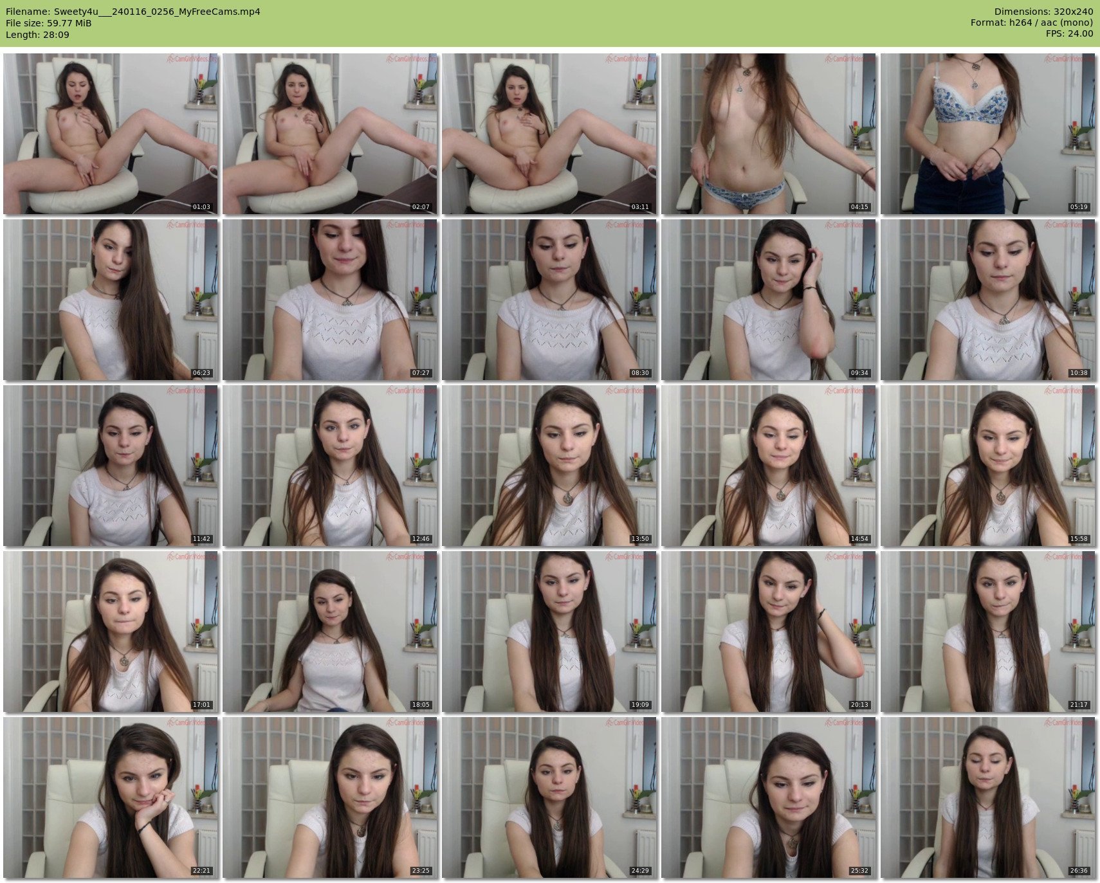Open the thumbnail stamped 06:23

(x=111, y=300)
